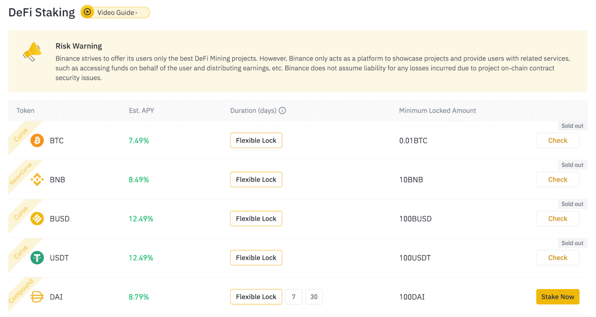The width and height of the screenshot is (596, 317).
Task: Click Check button in the BTC row
Action: [x=558, y=141]
